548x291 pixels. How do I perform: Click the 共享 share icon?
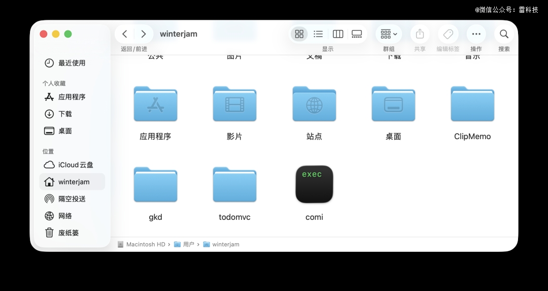[420, 34]
